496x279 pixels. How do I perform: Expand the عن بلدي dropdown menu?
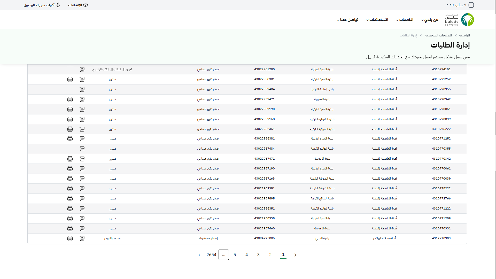click(430, 20)
